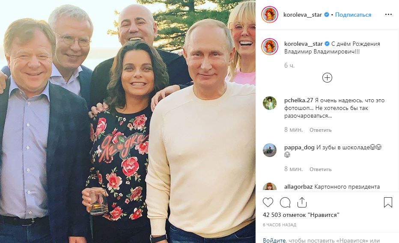Save post with bookmark icon
The width and height of the screenshot is (399, 243).
(388, 202)
